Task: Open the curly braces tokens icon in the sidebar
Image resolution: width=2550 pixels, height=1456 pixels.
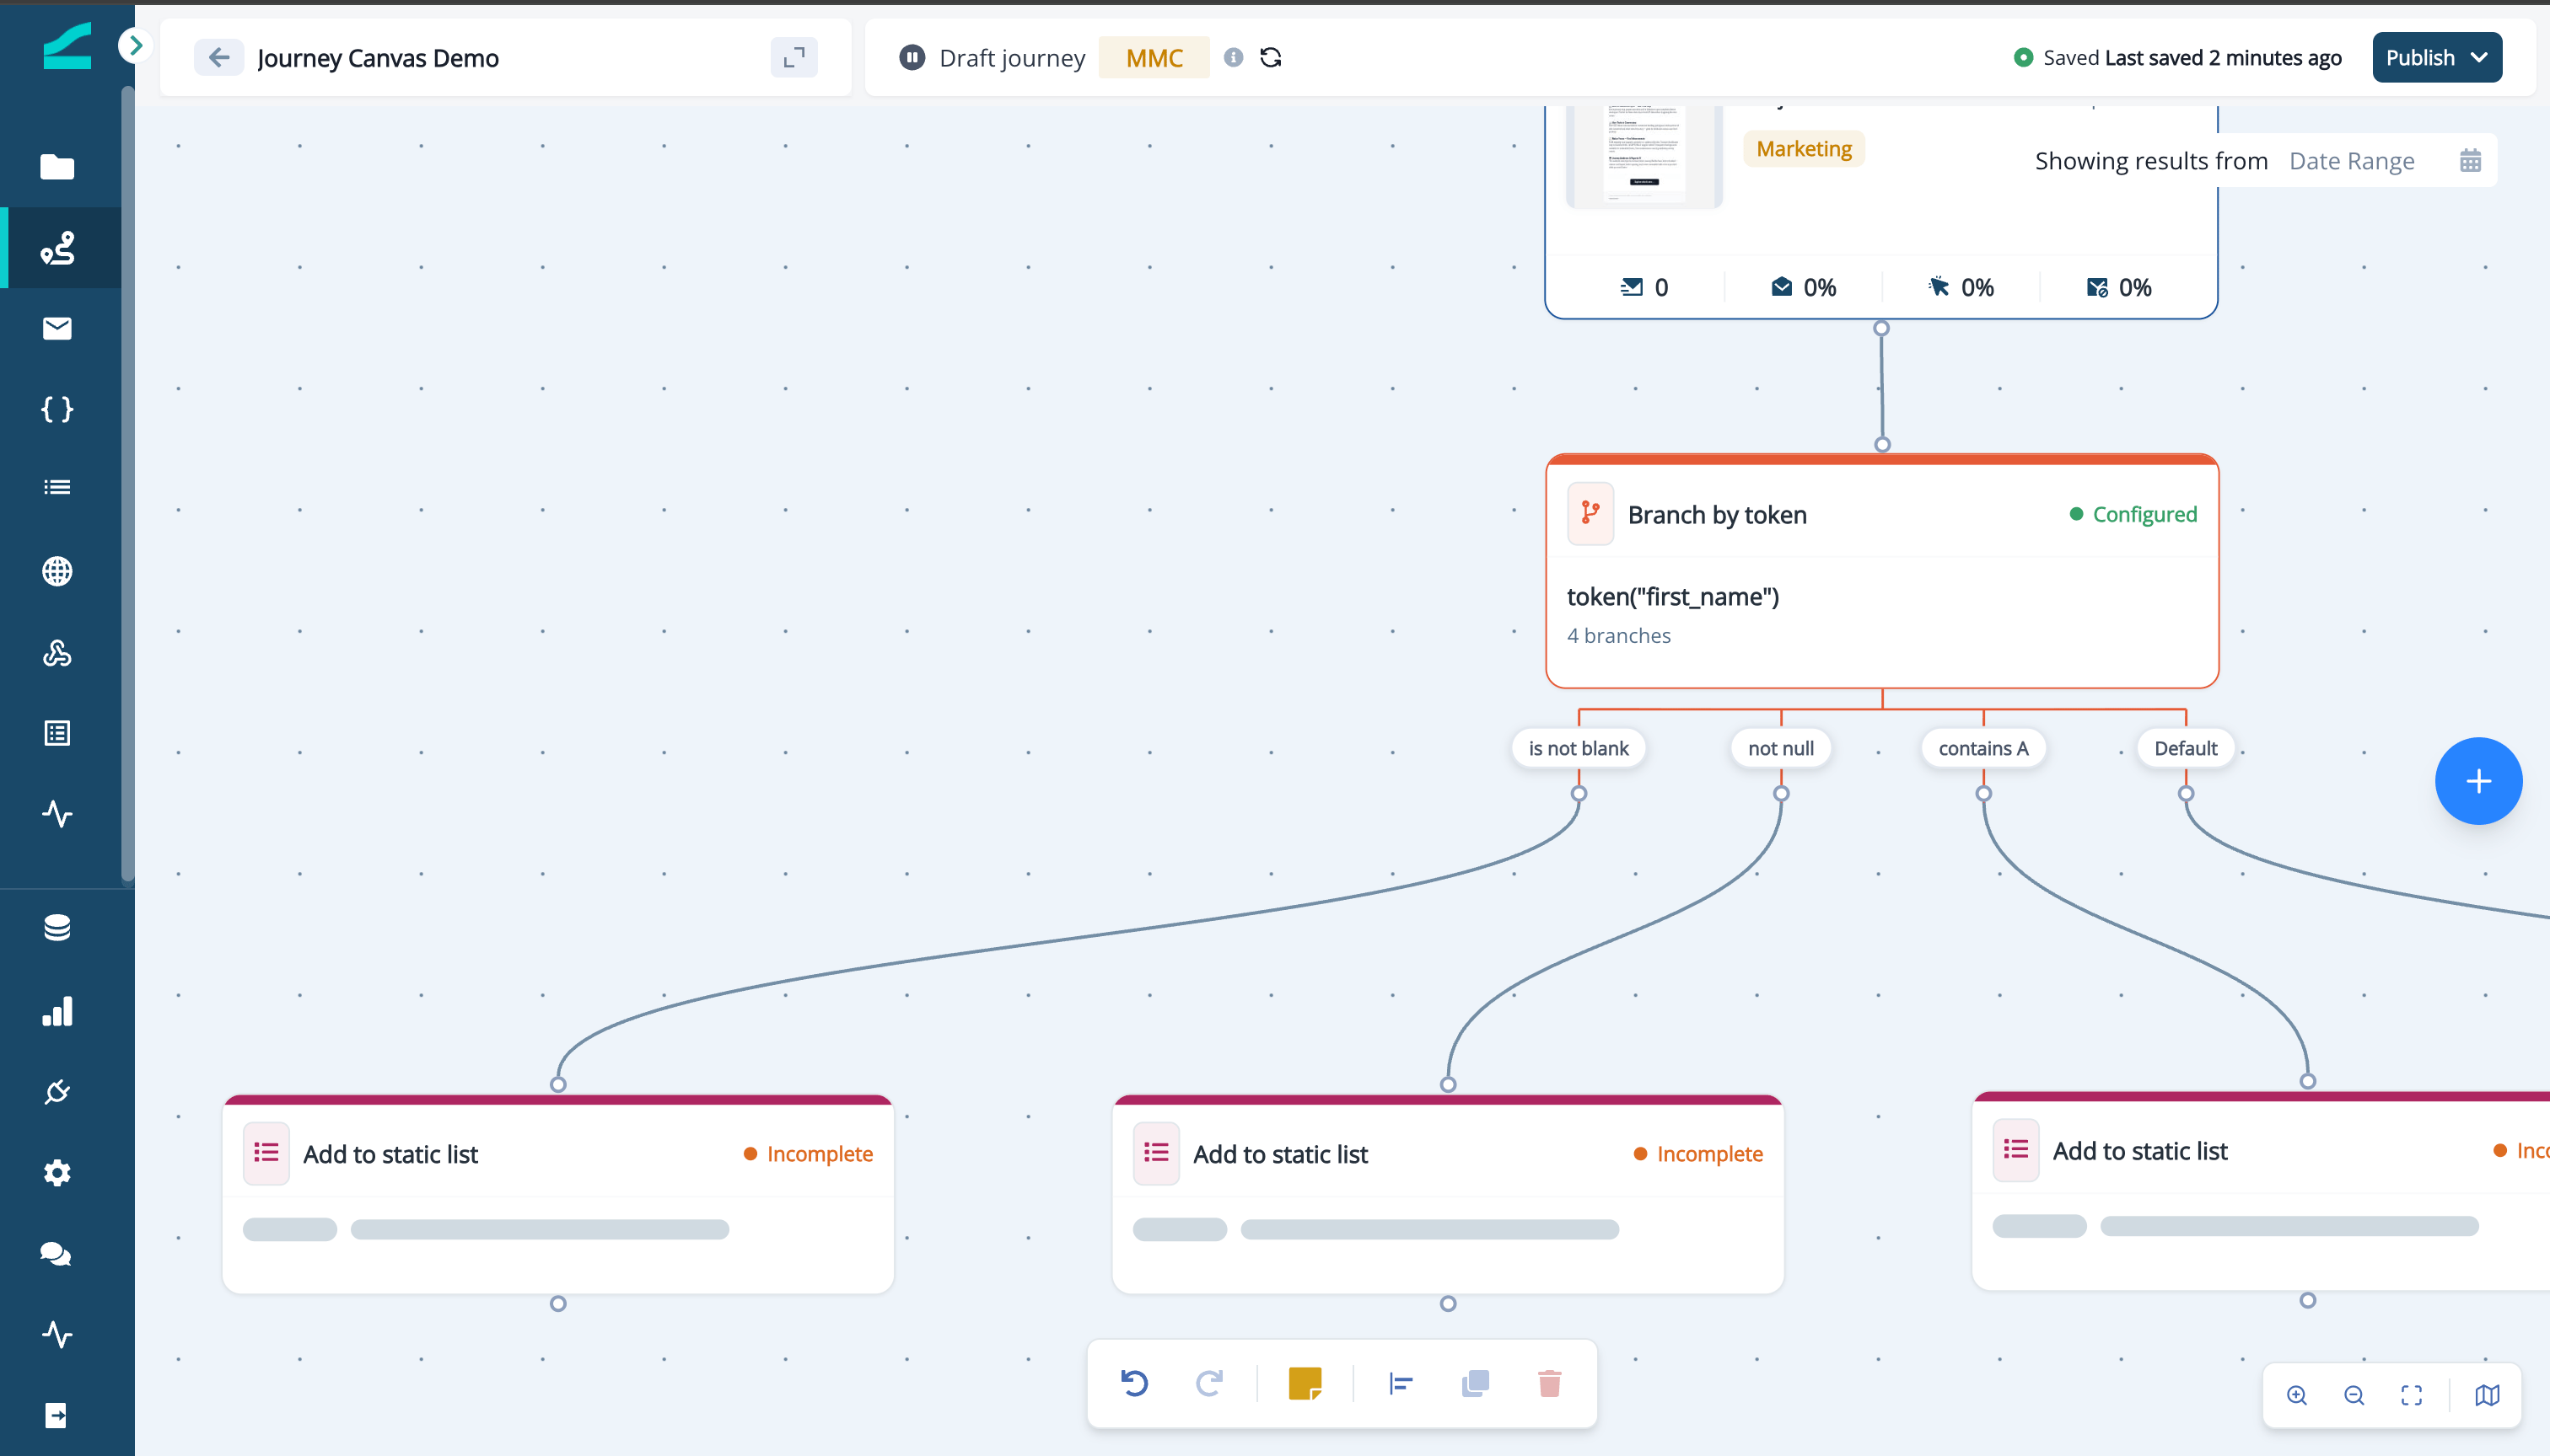Action: point(57,409)
